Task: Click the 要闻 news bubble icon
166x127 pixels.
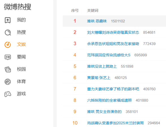Action: [x=8, y=57]
